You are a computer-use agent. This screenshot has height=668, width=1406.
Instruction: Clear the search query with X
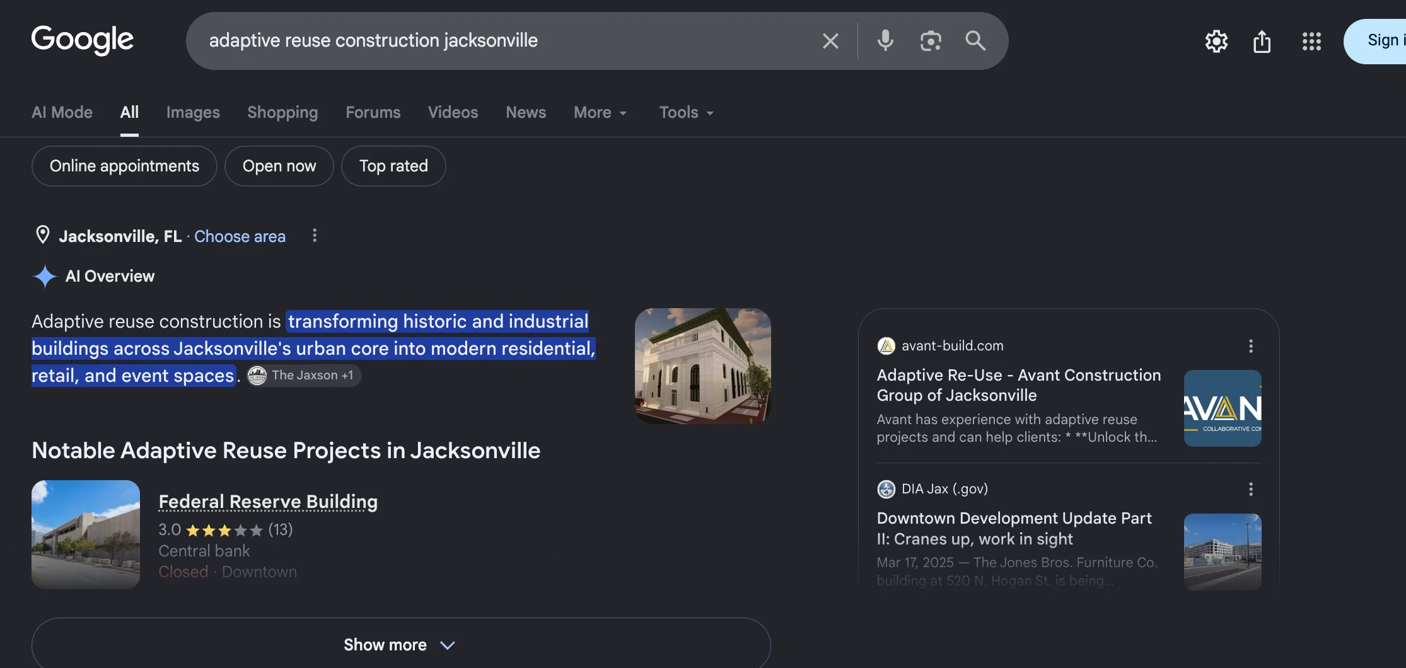(x=830, y=41)
